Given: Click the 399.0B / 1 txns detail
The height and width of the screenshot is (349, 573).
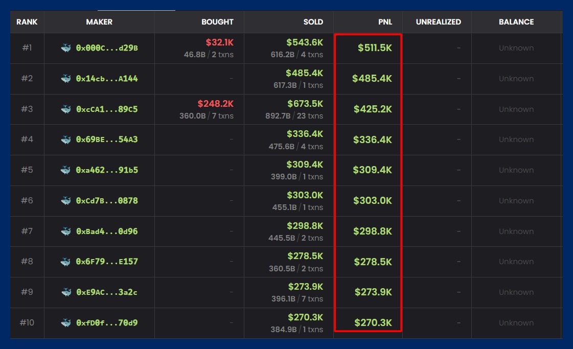Looking at the screenshot, I should tap(297, 177).
